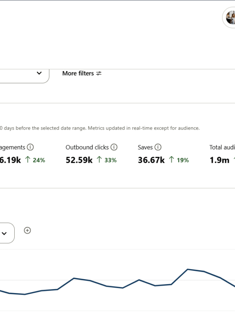Expand the metric dropdown above the chart

tap(5, 233)
